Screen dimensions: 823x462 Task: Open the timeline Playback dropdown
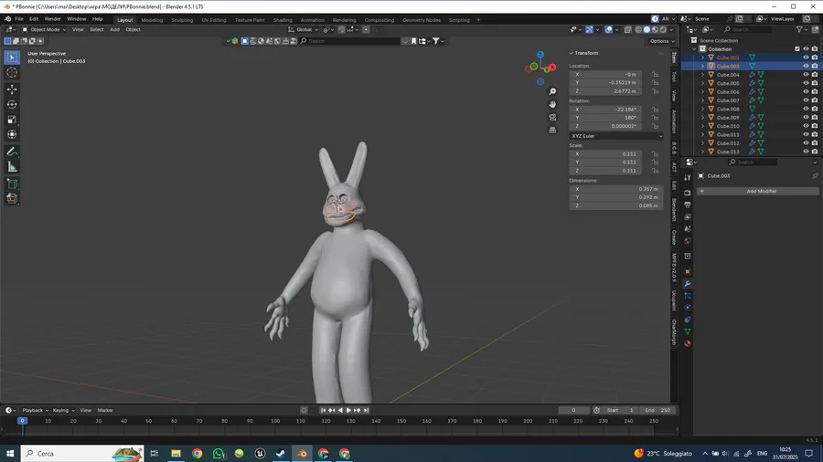35,411
